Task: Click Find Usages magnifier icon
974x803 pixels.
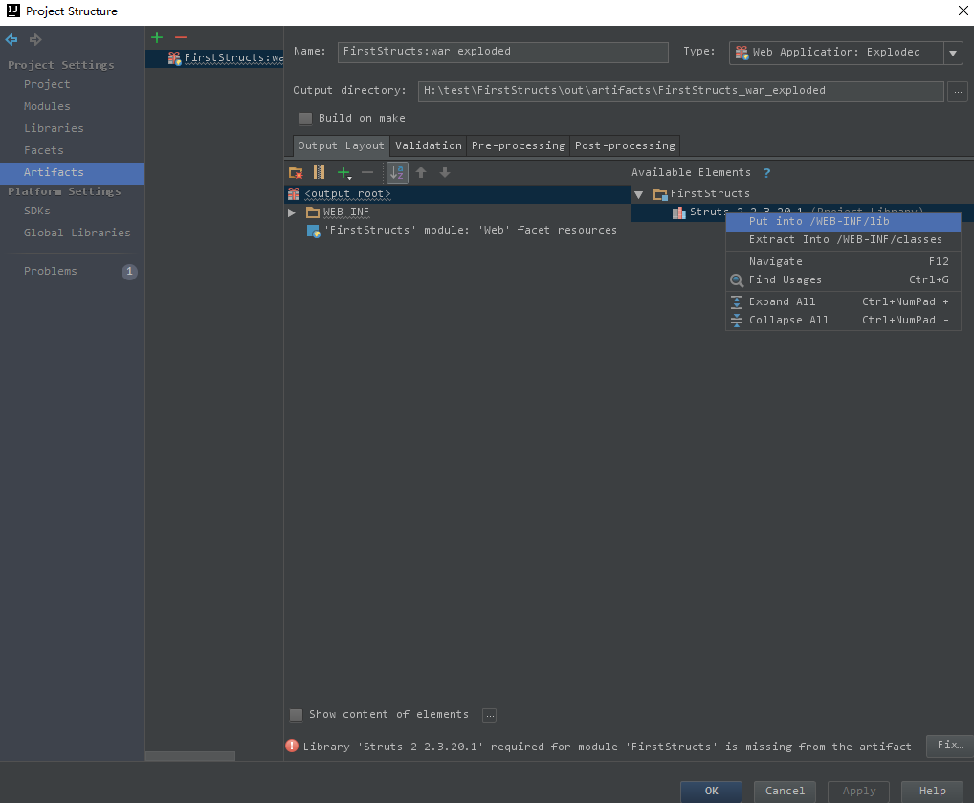Action: click(737, 280)
